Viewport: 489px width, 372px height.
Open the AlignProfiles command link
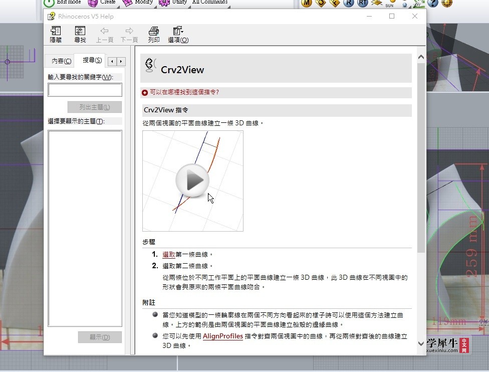[x=222, y=336]
